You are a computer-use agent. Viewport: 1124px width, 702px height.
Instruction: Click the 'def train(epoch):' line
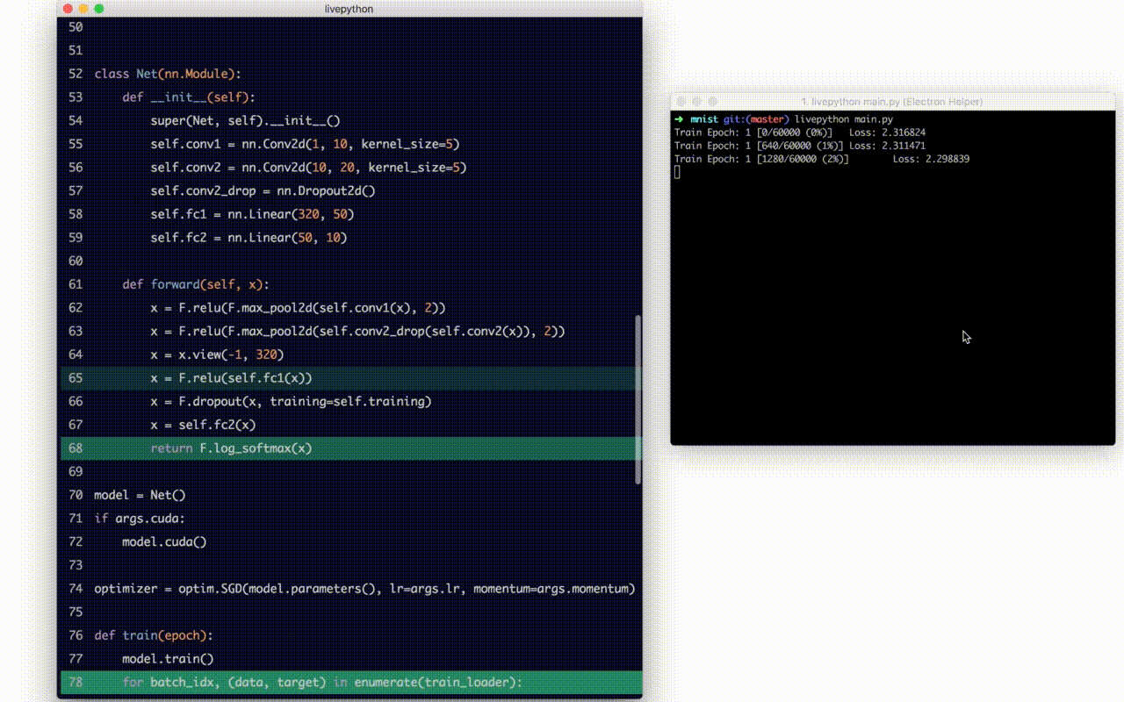point(154,635)
